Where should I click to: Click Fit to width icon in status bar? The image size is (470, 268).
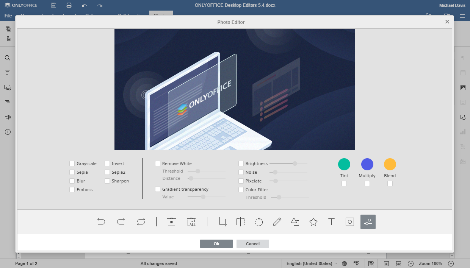pos(399,263)
